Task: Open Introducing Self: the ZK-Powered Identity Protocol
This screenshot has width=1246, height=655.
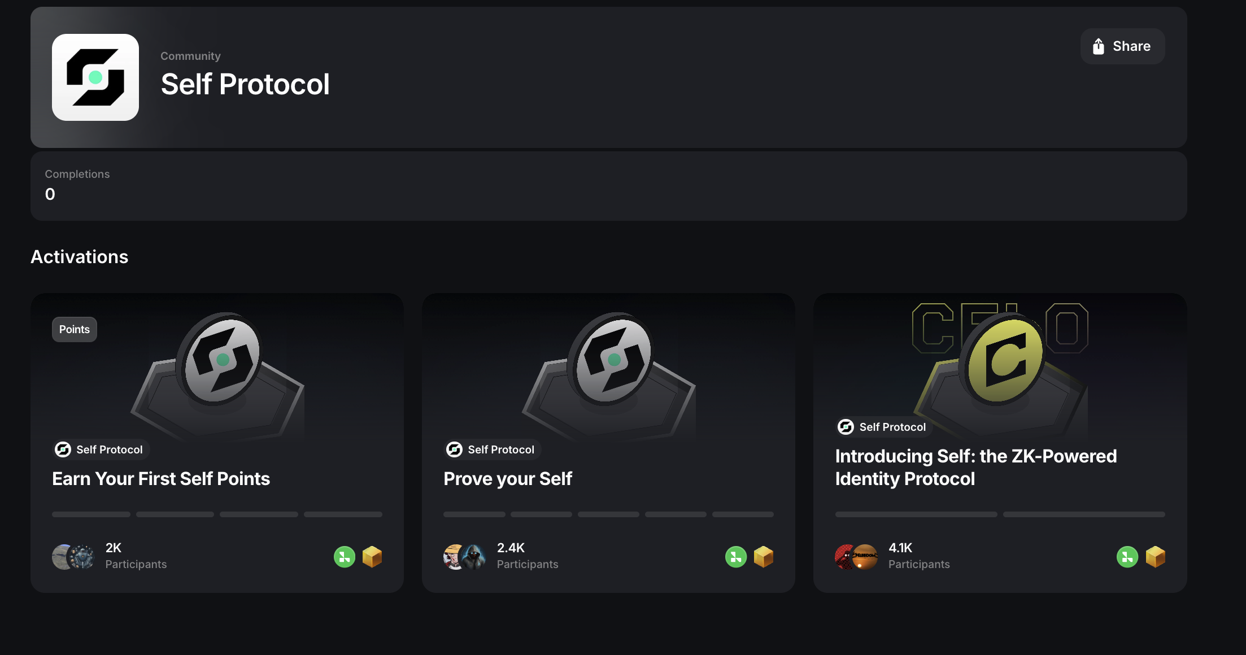Action: 975,468
